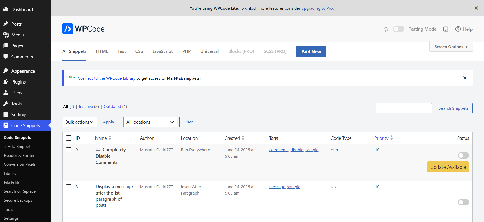The width and height of the screenshot is (484, 222).
Task: Follow upgrading to Pro link
Action: (317, 8)
